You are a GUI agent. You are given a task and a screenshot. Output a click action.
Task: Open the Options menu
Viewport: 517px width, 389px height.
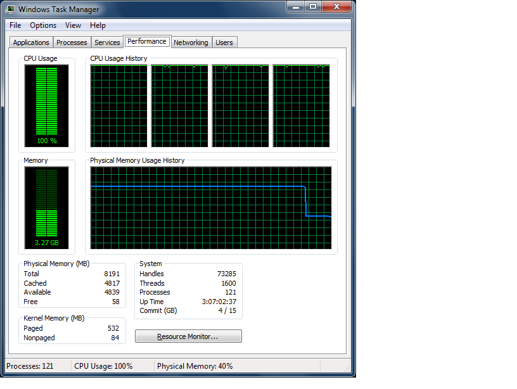(x=43, y=25)
